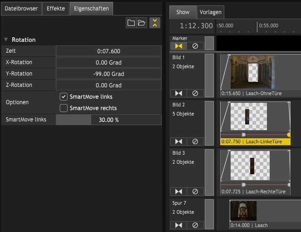Click the circle-slash icon on Bild 2 track
The image size is (301, 232).
tap(195, 141)
